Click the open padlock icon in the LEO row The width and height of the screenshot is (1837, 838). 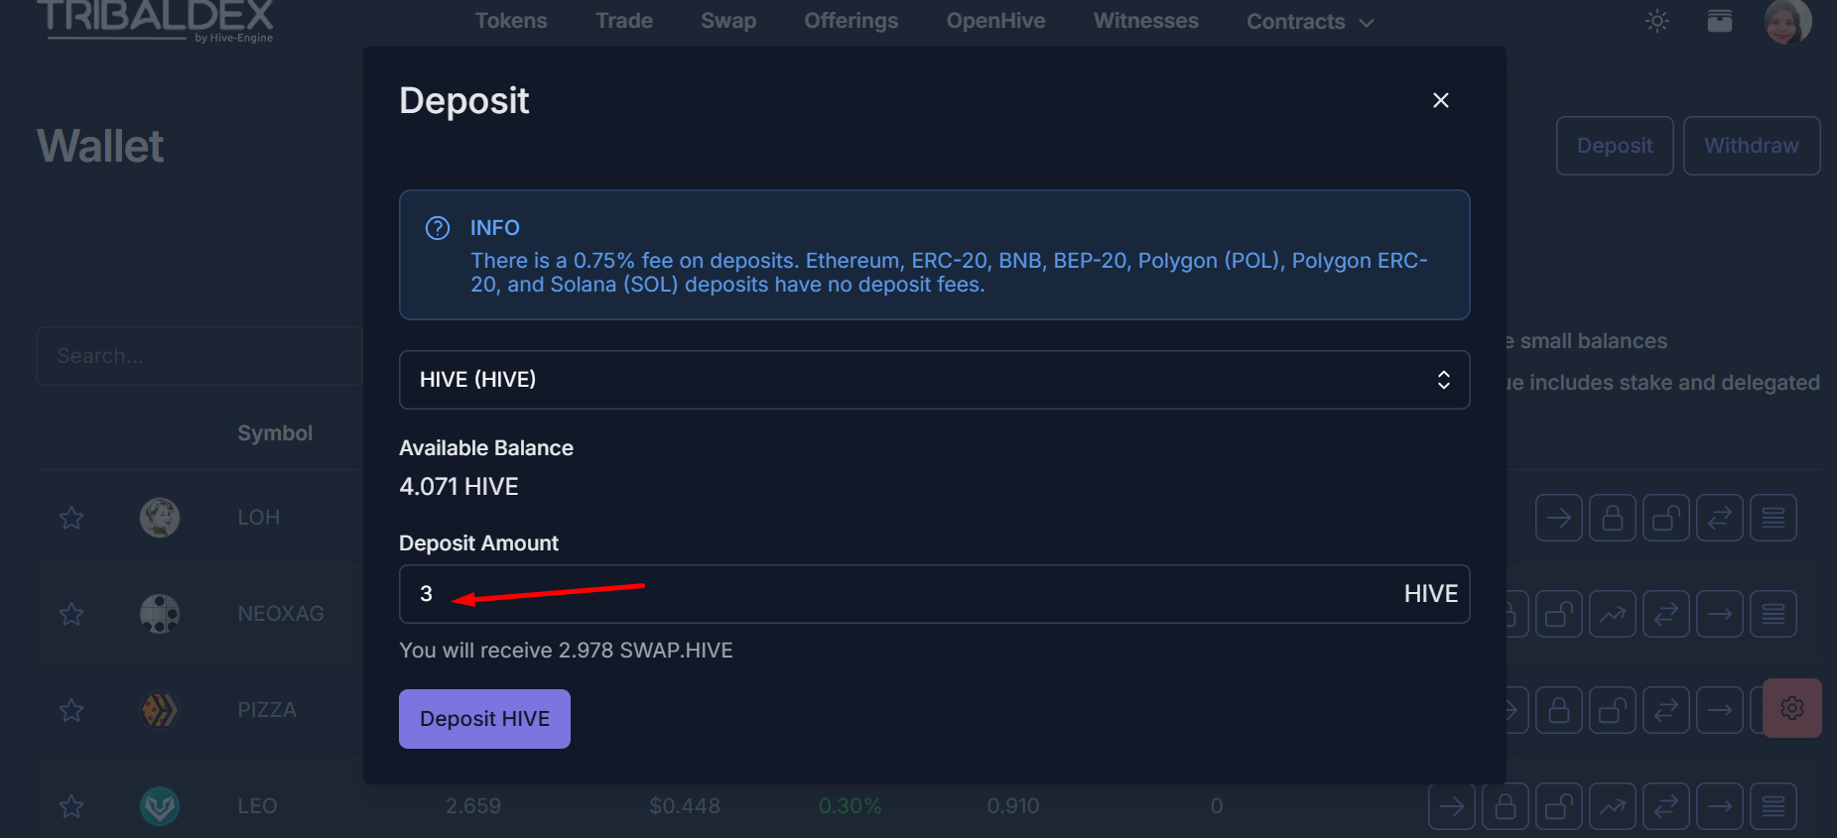[1559, 806]
